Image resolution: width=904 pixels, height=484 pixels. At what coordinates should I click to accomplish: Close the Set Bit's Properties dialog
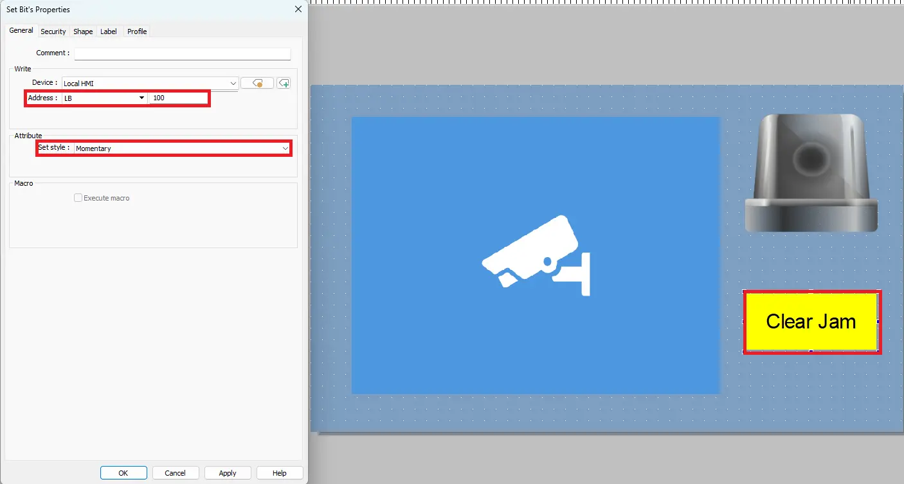coord(298,10)
